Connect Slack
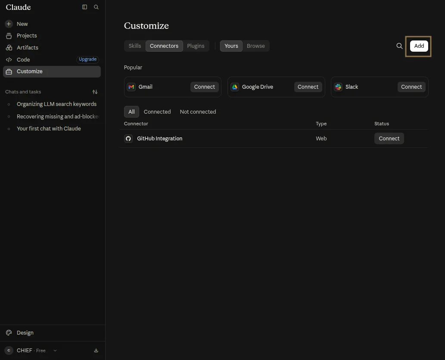445x360 pixels. (411, 87)
